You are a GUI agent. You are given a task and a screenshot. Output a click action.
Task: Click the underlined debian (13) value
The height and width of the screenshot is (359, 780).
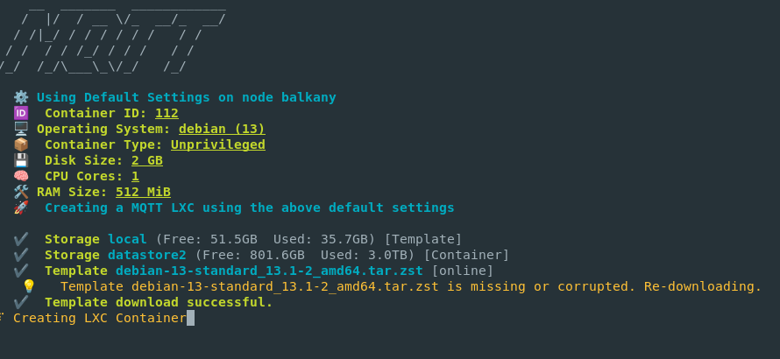222,129
